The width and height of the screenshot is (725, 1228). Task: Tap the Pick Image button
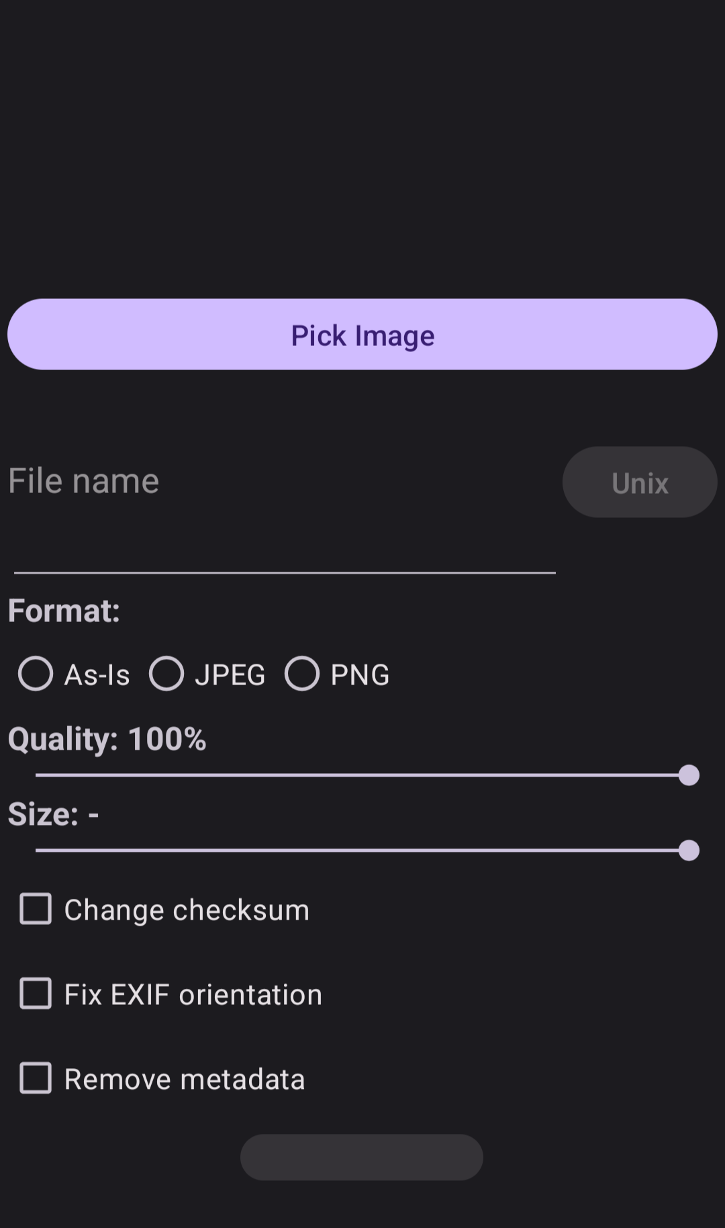click(x=362, y=335)
